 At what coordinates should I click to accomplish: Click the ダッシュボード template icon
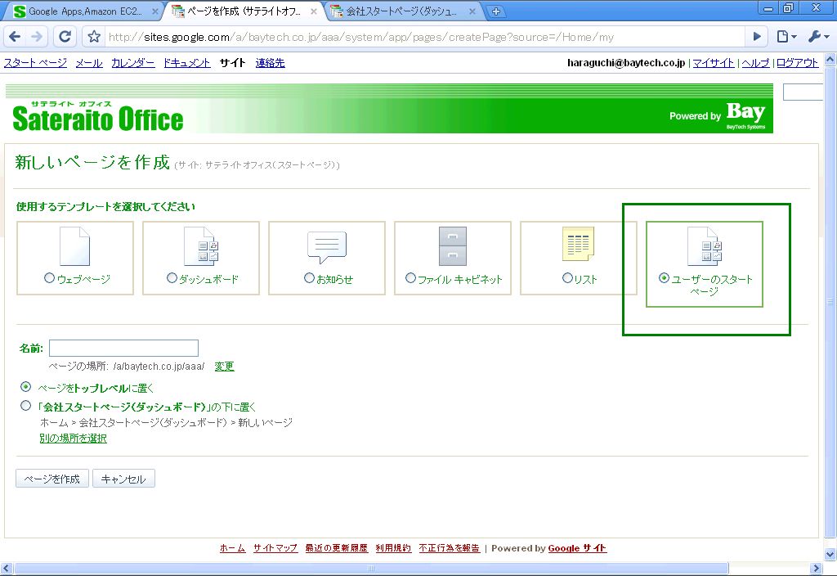click(x=201, y=246)
